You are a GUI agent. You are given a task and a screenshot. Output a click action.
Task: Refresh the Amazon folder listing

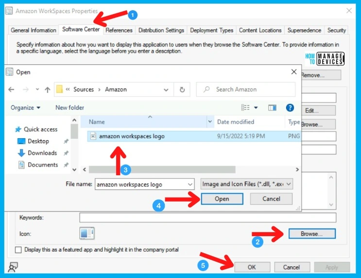point(182,90)
